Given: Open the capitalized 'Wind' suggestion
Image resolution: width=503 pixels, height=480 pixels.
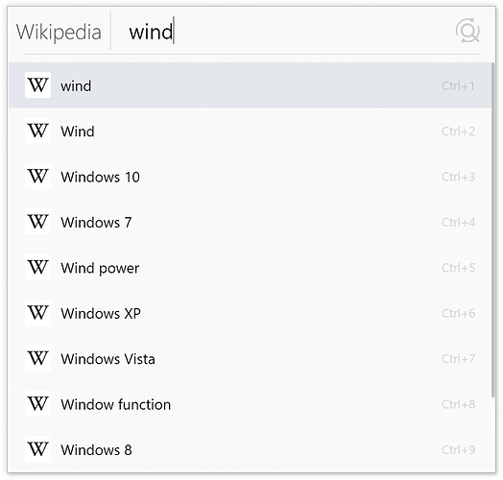Looking at the screenshot, I should (250, 131).
